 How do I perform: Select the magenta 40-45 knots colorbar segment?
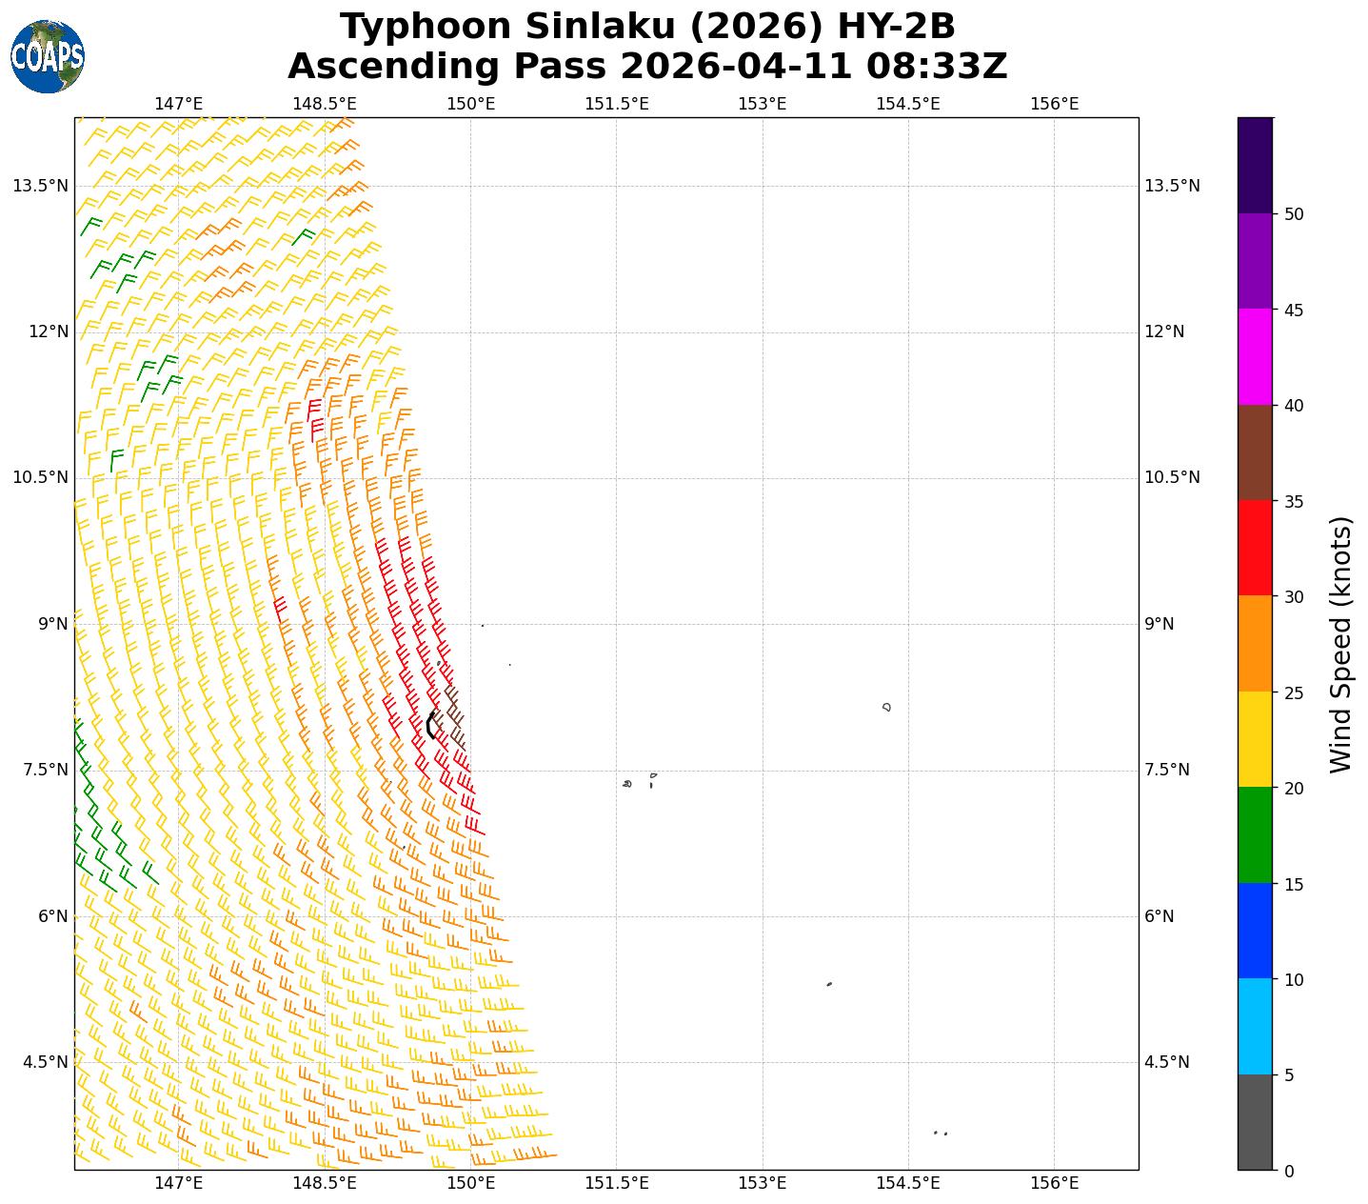[x=1254, y=356]
